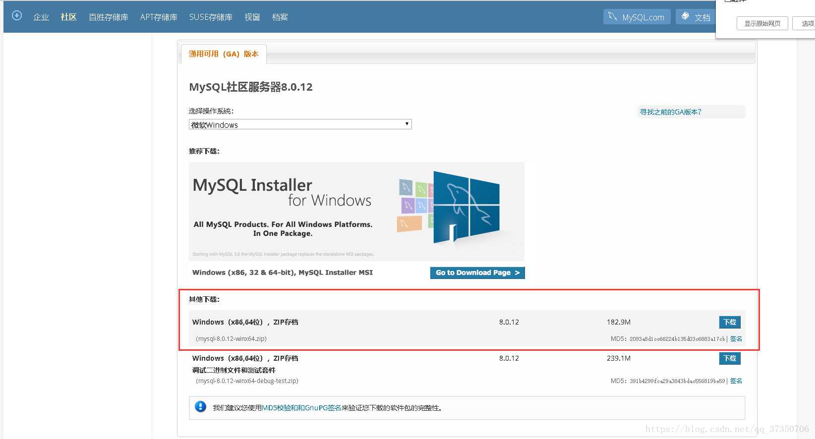Screen dimensions: 815x439
Task: Expand the 微软Windows operating system dropdown
Action: point(300,124)
